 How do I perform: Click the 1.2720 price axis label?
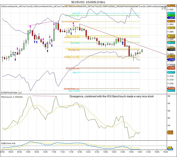click(x=171, y=83)
